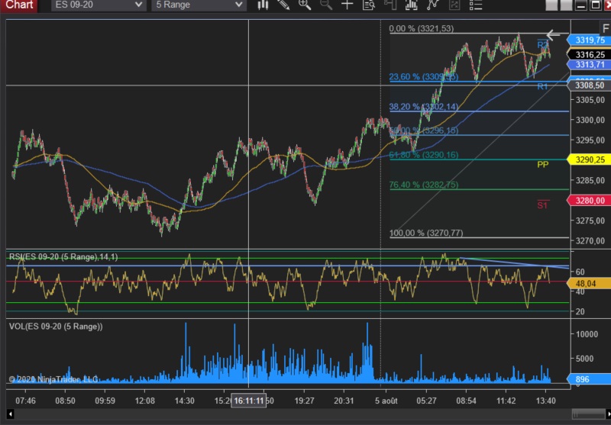The width and height of the screenshot is (611, 425).
Task: Select the crosshair cursor tool
Action: [347, 5]
